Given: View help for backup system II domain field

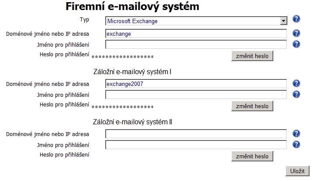Looking at the screenshot, I should (296, 134).
